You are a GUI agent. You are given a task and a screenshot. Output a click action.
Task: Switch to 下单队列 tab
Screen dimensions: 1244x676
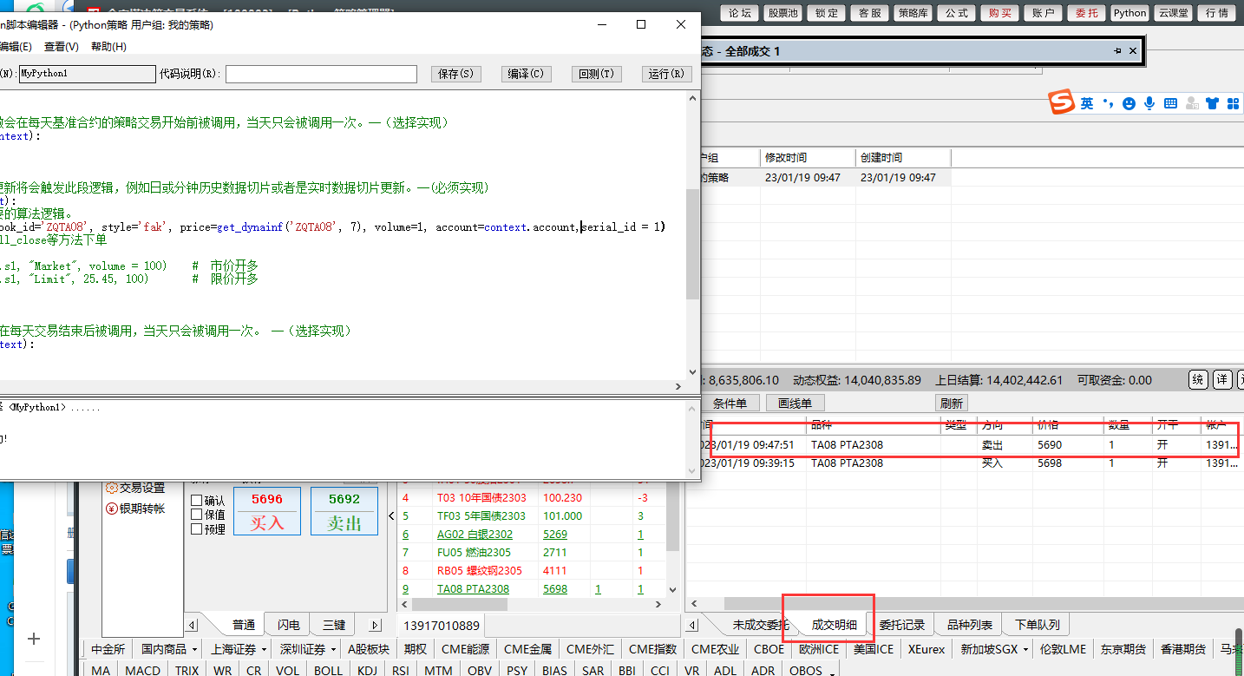pos(1038,625)
